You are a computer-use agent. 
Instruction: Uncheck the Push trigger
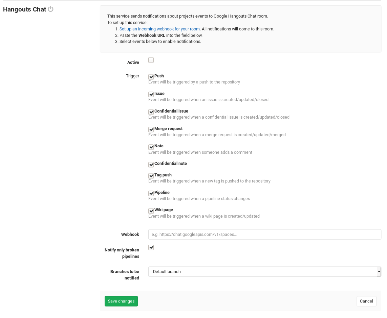tap(151, 76)
